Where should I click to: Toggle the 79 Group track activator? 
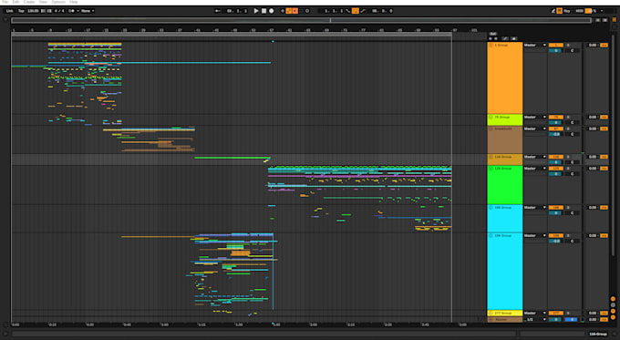(x=555, y=117)
